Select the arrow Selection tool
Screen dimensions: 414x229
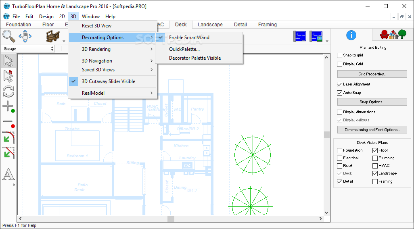(8, 61)
